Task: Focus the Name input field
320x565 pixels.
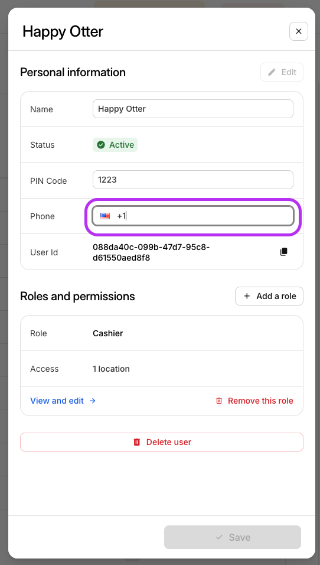Action: 193,109
